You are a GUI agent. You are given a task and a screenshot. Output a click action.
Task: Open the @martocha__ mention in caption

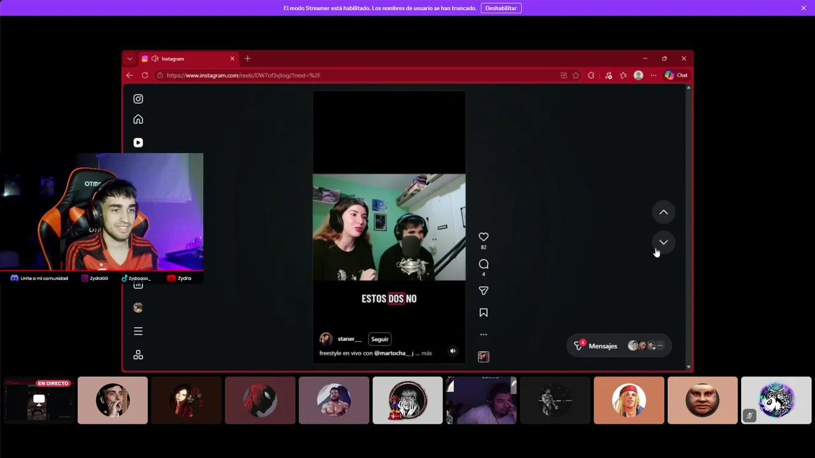point(393,353)
